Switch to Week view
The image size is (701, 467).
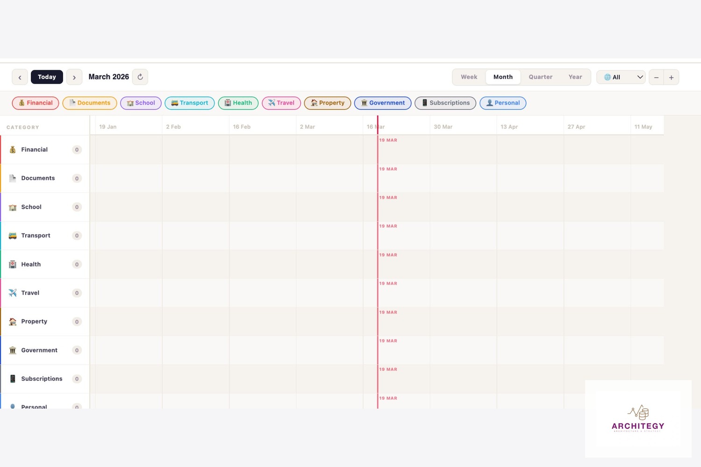pos(469,77)
